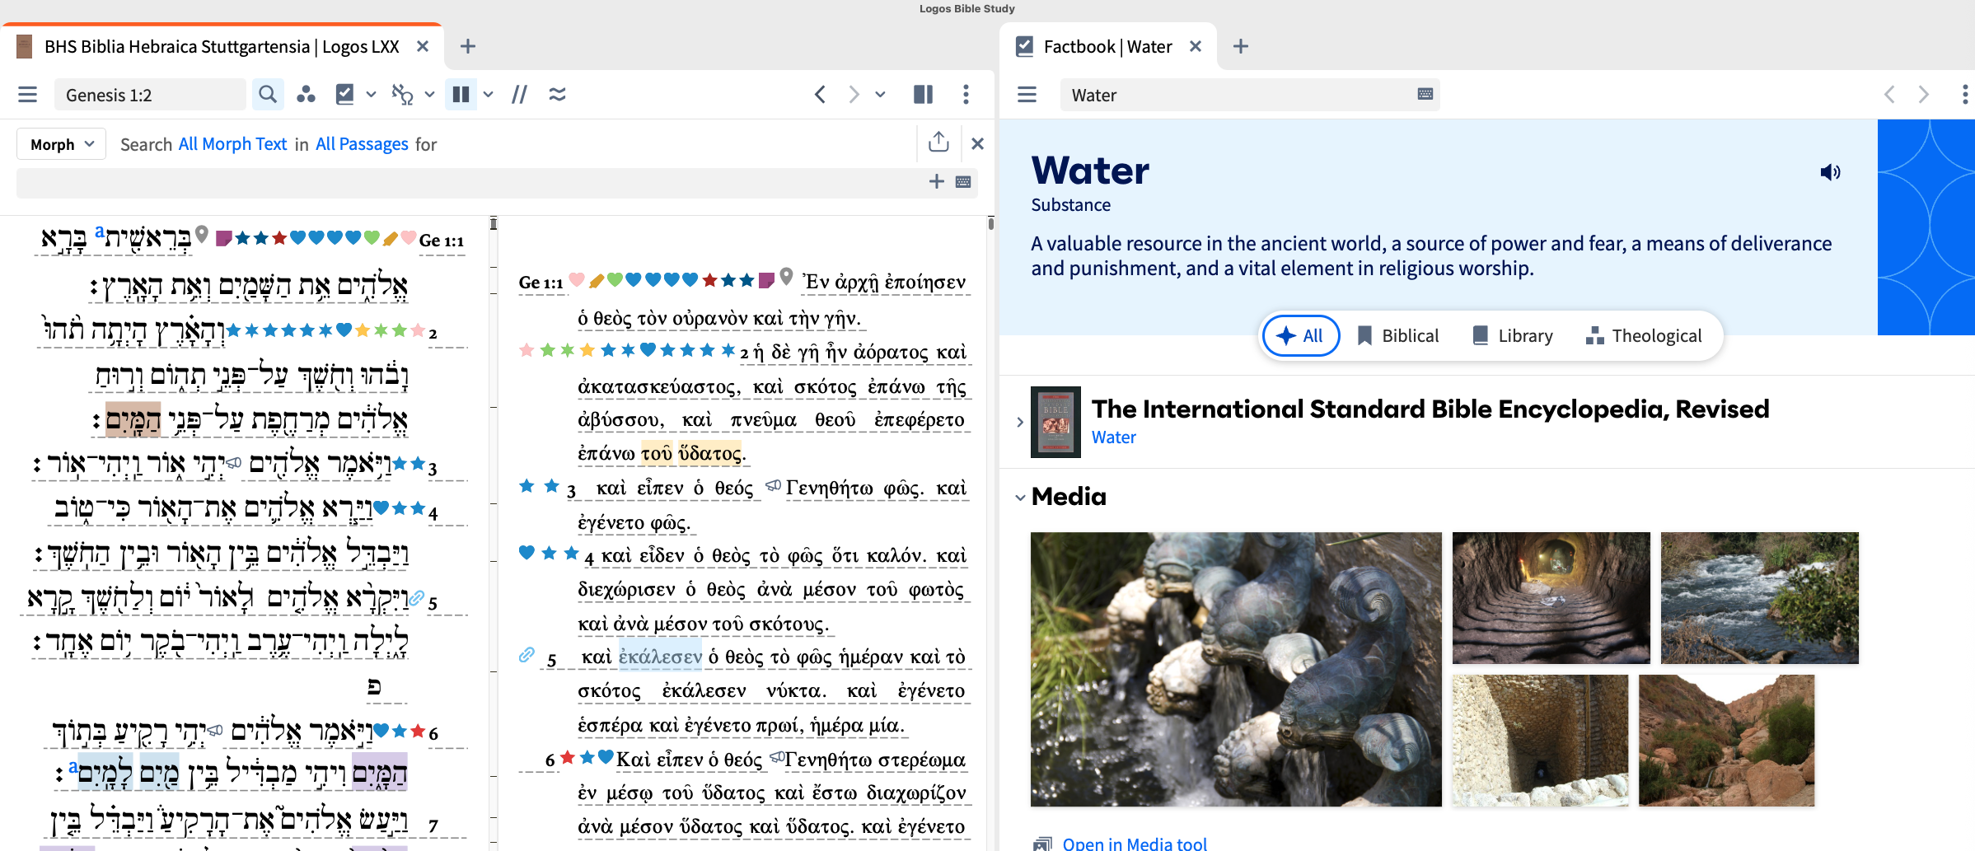Click the highlighted Greek word ὕδατος in verse 2
Screen dimensions: 1975x851
pos(711,453)
